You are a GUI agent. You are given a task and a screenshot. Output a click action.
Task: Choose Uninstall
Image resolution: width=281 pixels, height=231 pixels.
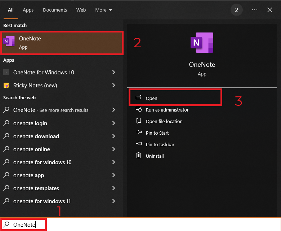[x=155, y=156]
